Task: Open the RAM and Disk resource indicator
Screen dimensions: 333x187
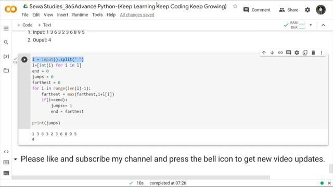Action: [x=294, y=25]
